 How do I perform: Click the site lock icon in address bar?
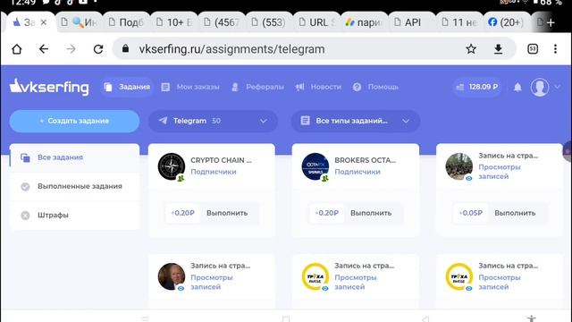(x=125, y=48)
